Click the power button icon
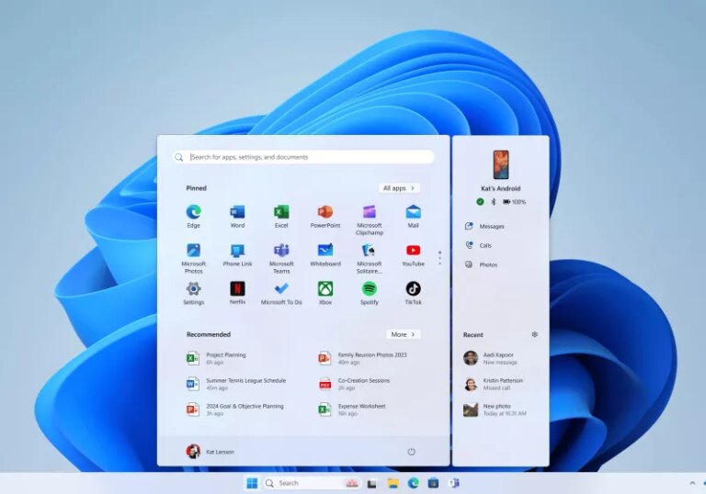The width and height of the screenshot is (706, 494). [411, 452]
